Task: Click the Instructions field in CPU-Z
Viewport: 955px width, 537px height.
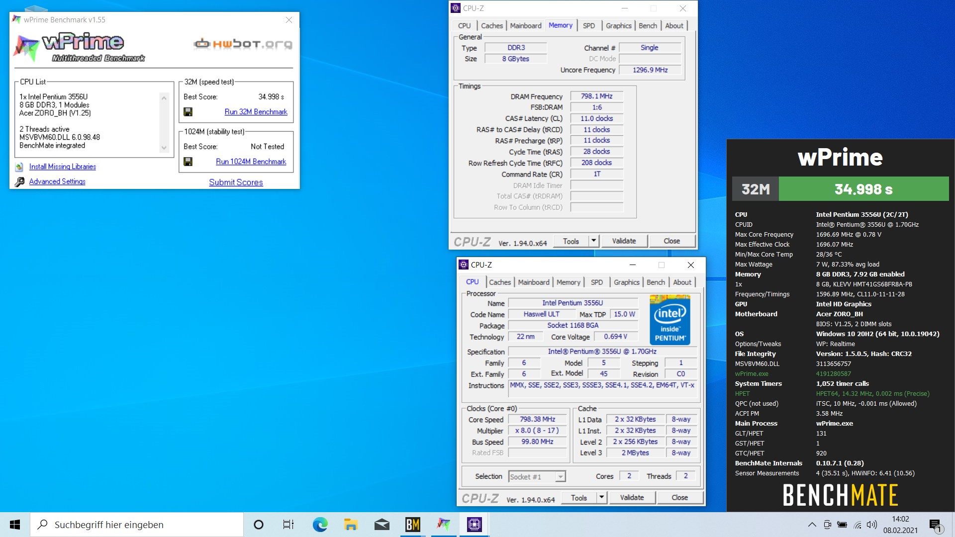Action: (x=602, y=388)
